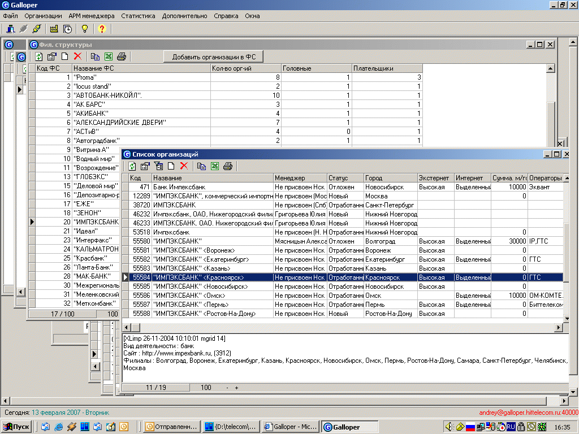
Task: Refresh the Список организаций list
Action: pos(132,166)
